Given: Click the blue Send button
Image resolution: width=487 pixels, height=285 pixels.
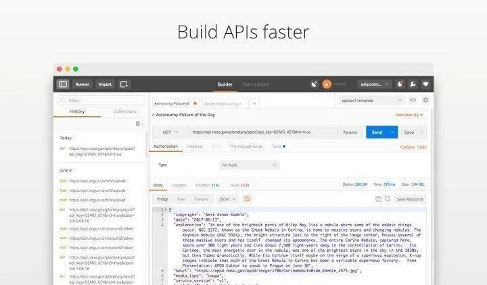Looking at the screenshot, I should [377, 132].
